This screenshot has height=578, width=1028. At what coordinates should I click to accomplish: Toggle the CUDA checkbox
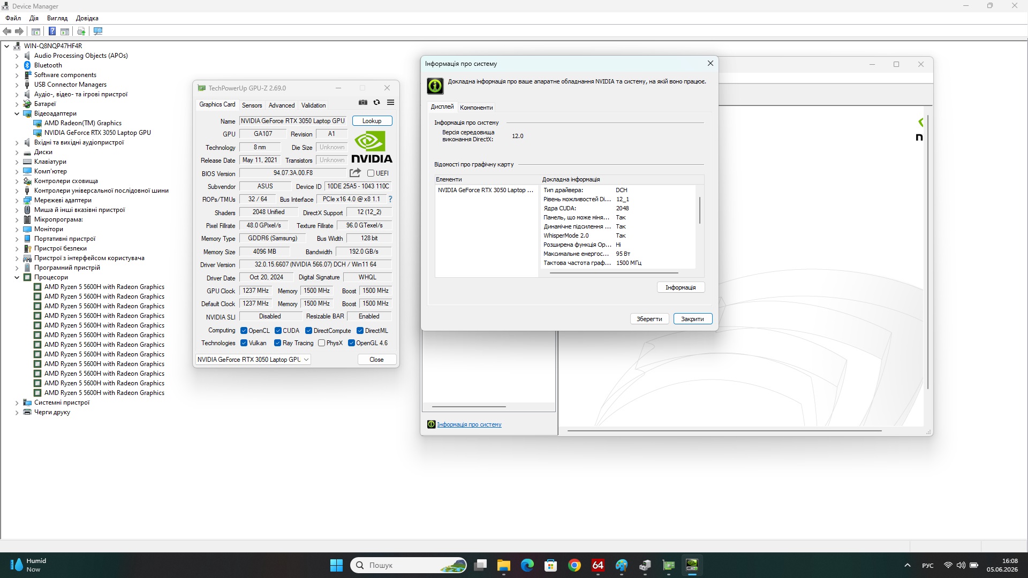point(278,331)
